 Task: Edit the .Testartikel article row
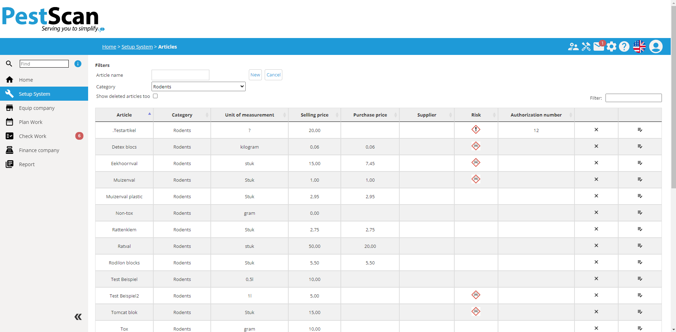[640, 130]
